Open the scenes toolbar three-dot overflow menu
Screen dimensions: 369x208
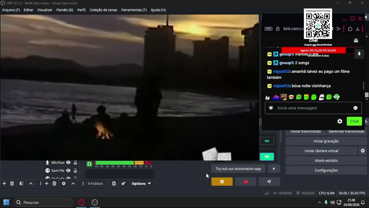pos(41,183)
